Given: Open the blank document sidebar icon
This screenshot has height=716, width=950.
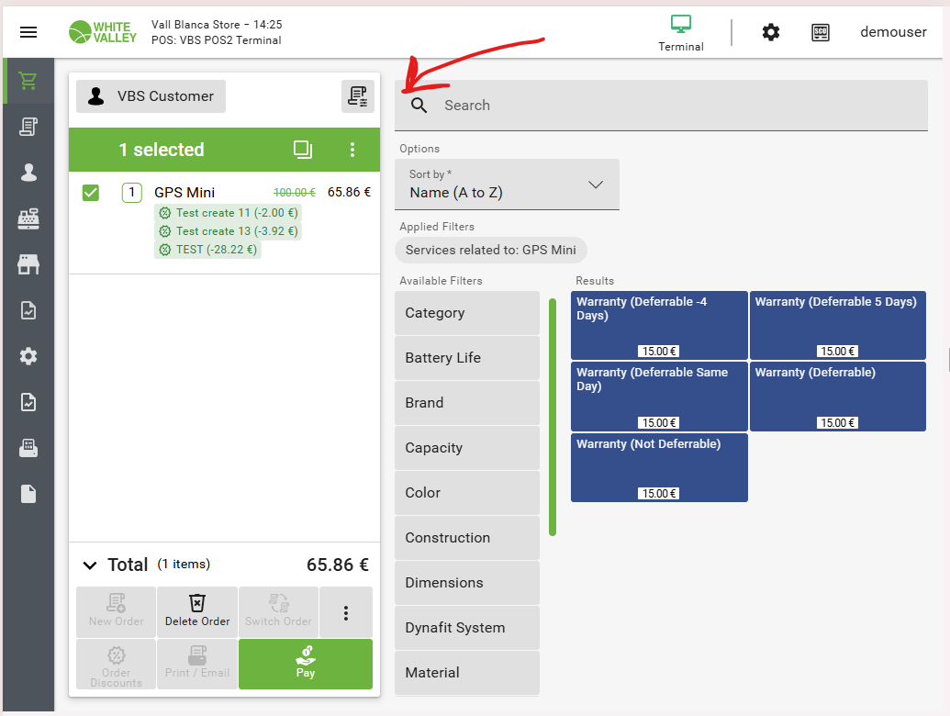Looking at the screenshot, I should click(x=28, y=494).
